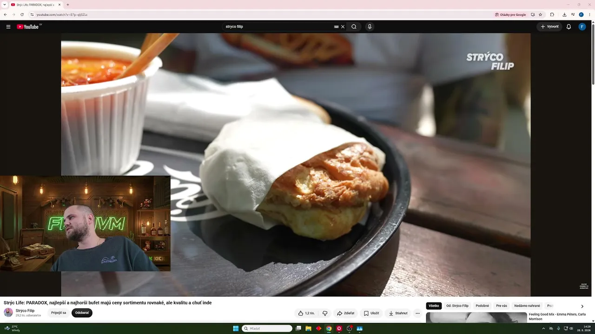Open Chrome three-dot menu
595x334 pixels.
coord(589,15)
